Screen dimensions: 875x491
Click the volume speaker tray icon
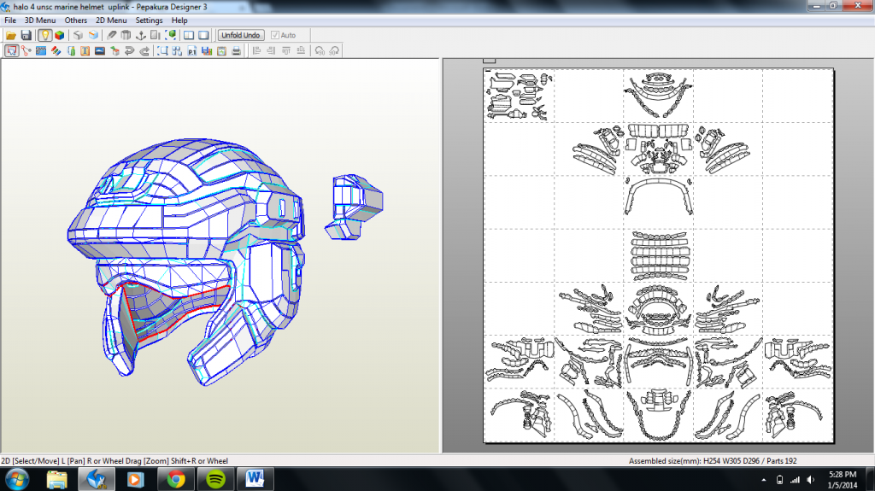pyautogui.click(x=810, y=480)
